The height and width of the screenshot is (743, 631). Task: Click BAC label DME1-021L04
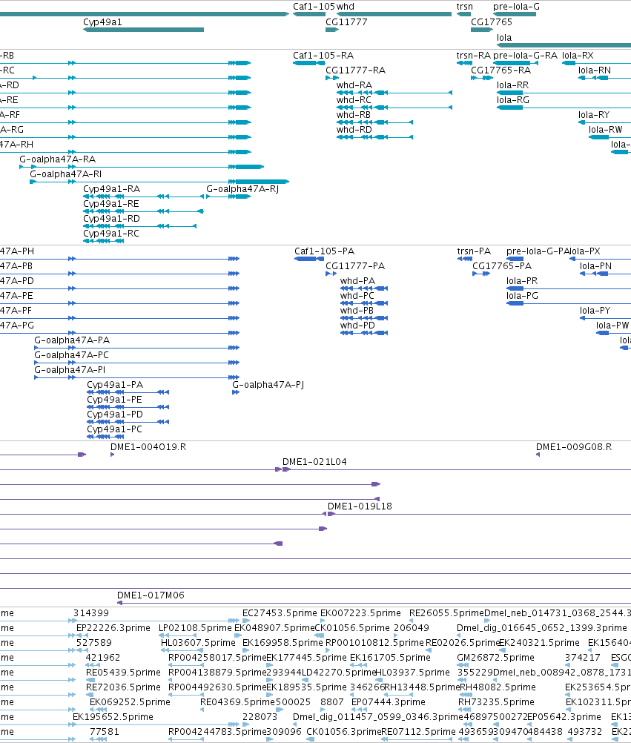[314, 462]
